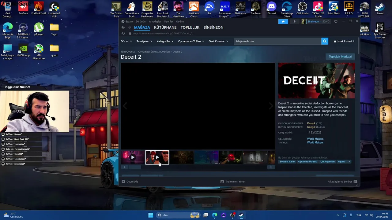Open theHunter Classic shortcut

pos(194,10)
